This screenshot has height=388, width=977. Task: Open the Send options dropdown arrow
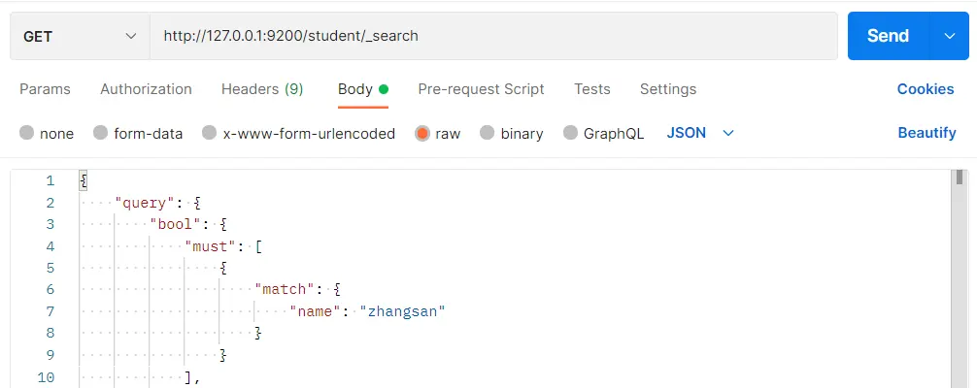click(950, 36)
